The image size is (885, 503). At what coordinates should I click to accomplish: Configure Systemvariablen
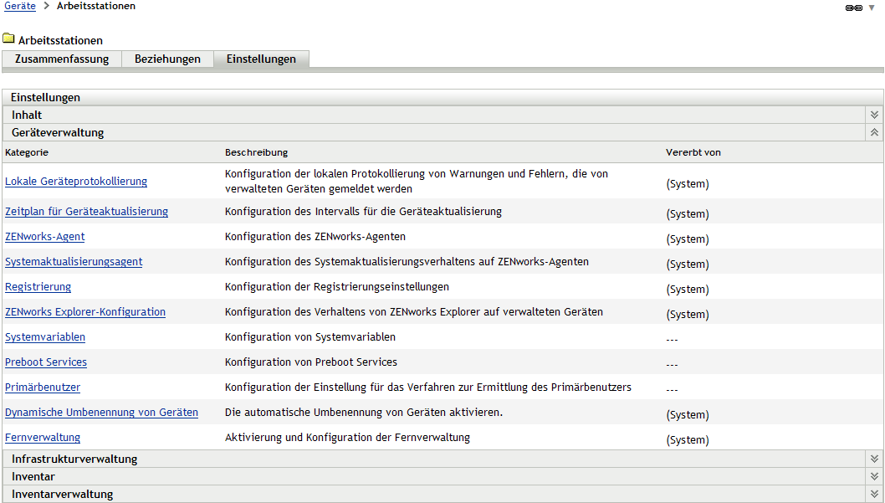(x=44, y=336)
